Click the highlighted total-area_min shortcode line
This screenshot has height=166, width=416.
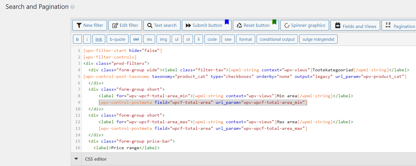(203, 102)
